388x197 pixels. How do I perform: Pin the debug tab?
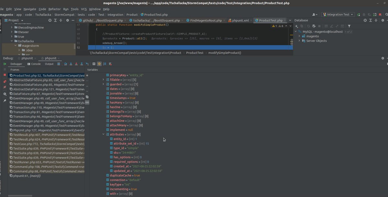click(5, 101)
